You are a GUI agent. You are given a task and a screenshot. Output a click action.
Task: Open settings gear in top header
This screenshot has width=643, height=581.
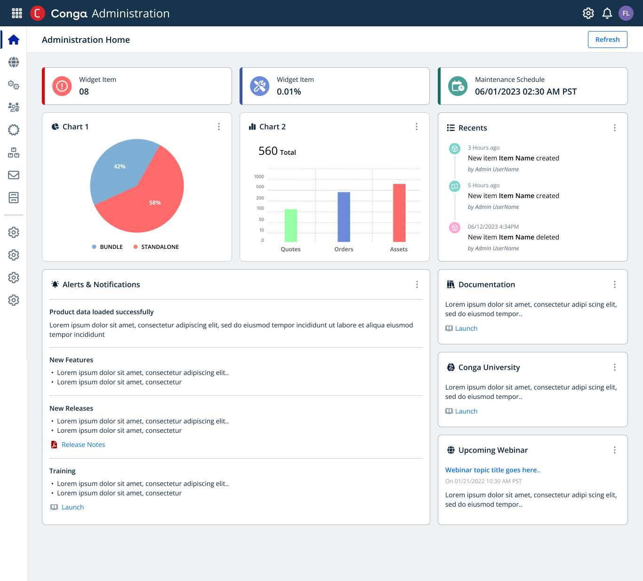coord(588,13)
